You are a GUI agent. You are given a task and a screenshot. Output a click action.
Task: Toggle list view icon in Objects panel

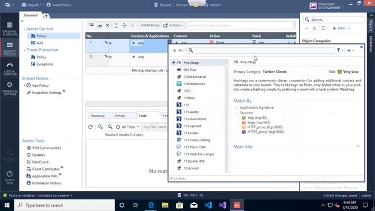(323, 28)
